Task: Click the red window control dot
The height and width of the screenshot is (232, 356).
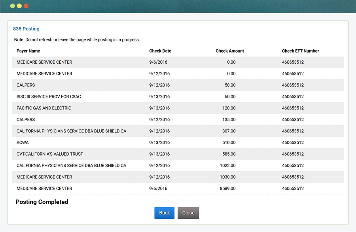Action: 25,6
